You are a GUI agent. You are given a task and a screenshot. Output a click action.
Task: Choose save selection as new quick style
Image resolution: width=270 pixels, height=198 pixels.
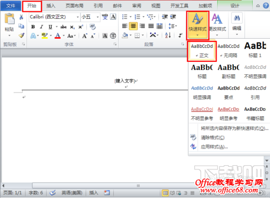point(234,129)
